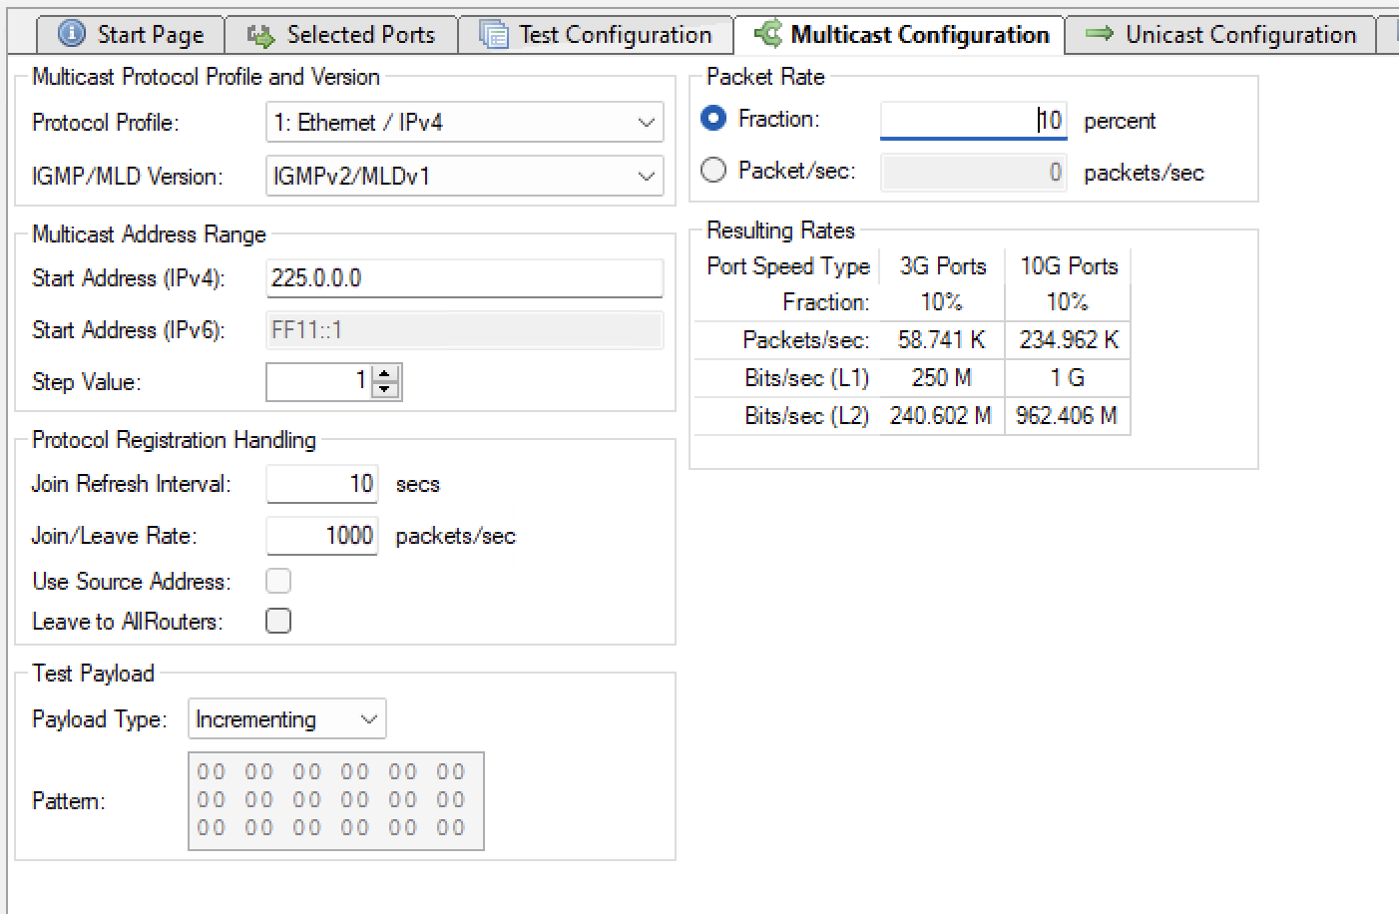1399x914 pixels.
Task: Increase Step Value with up arrow
Action: 385,374
